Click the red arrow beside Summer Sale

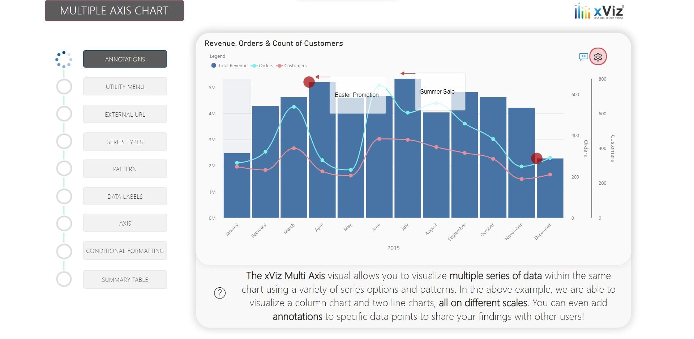407,73
